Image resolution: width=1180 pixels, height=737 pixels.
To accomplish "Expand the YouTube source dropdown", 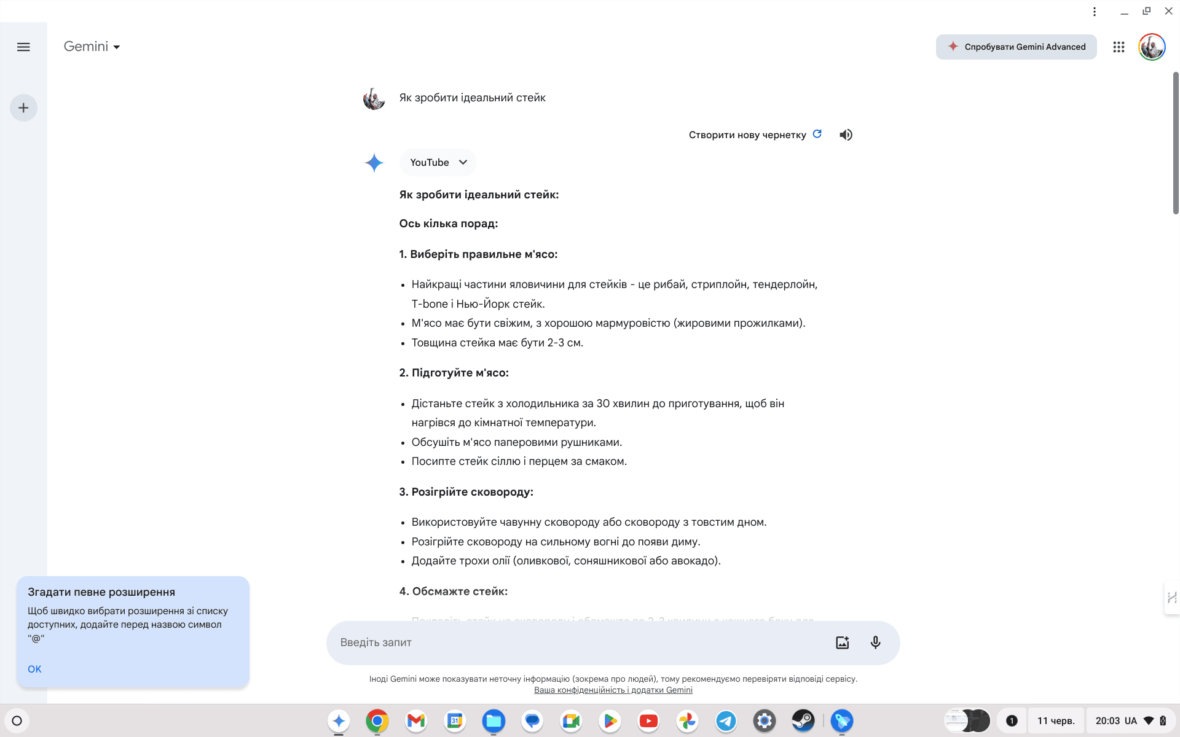I will 463,162.
